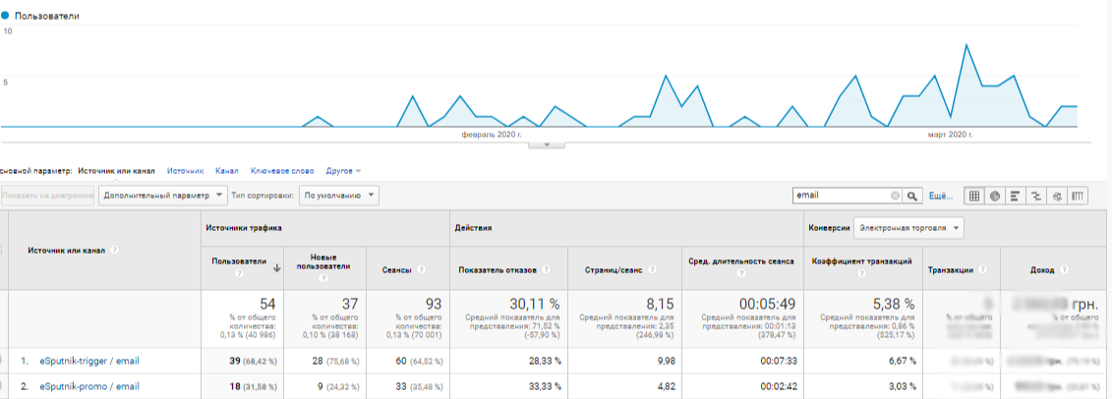The image size is (1112, 399).
Task: Open the По умолчанию sort type dropdown
Action: pyautogui.click(x=339, y=196)
